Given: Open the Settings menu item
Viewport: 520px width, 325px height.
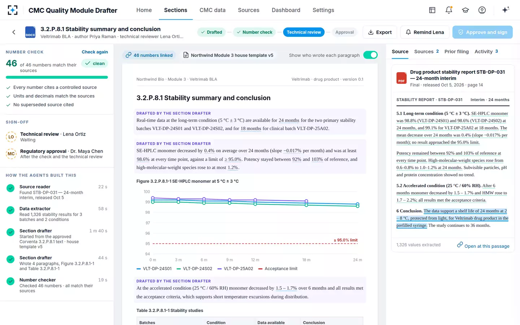Looking at the screenshot, I should click(324, 10).
